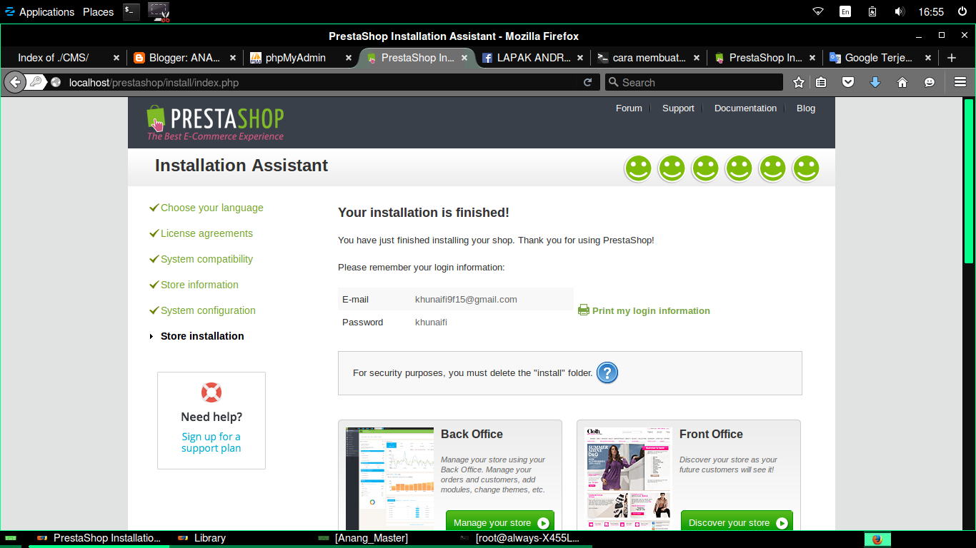This screenshot has width=976, height=548.
Task: Go back with the Firefox back arrow
Action: click(x=15, y=82)
